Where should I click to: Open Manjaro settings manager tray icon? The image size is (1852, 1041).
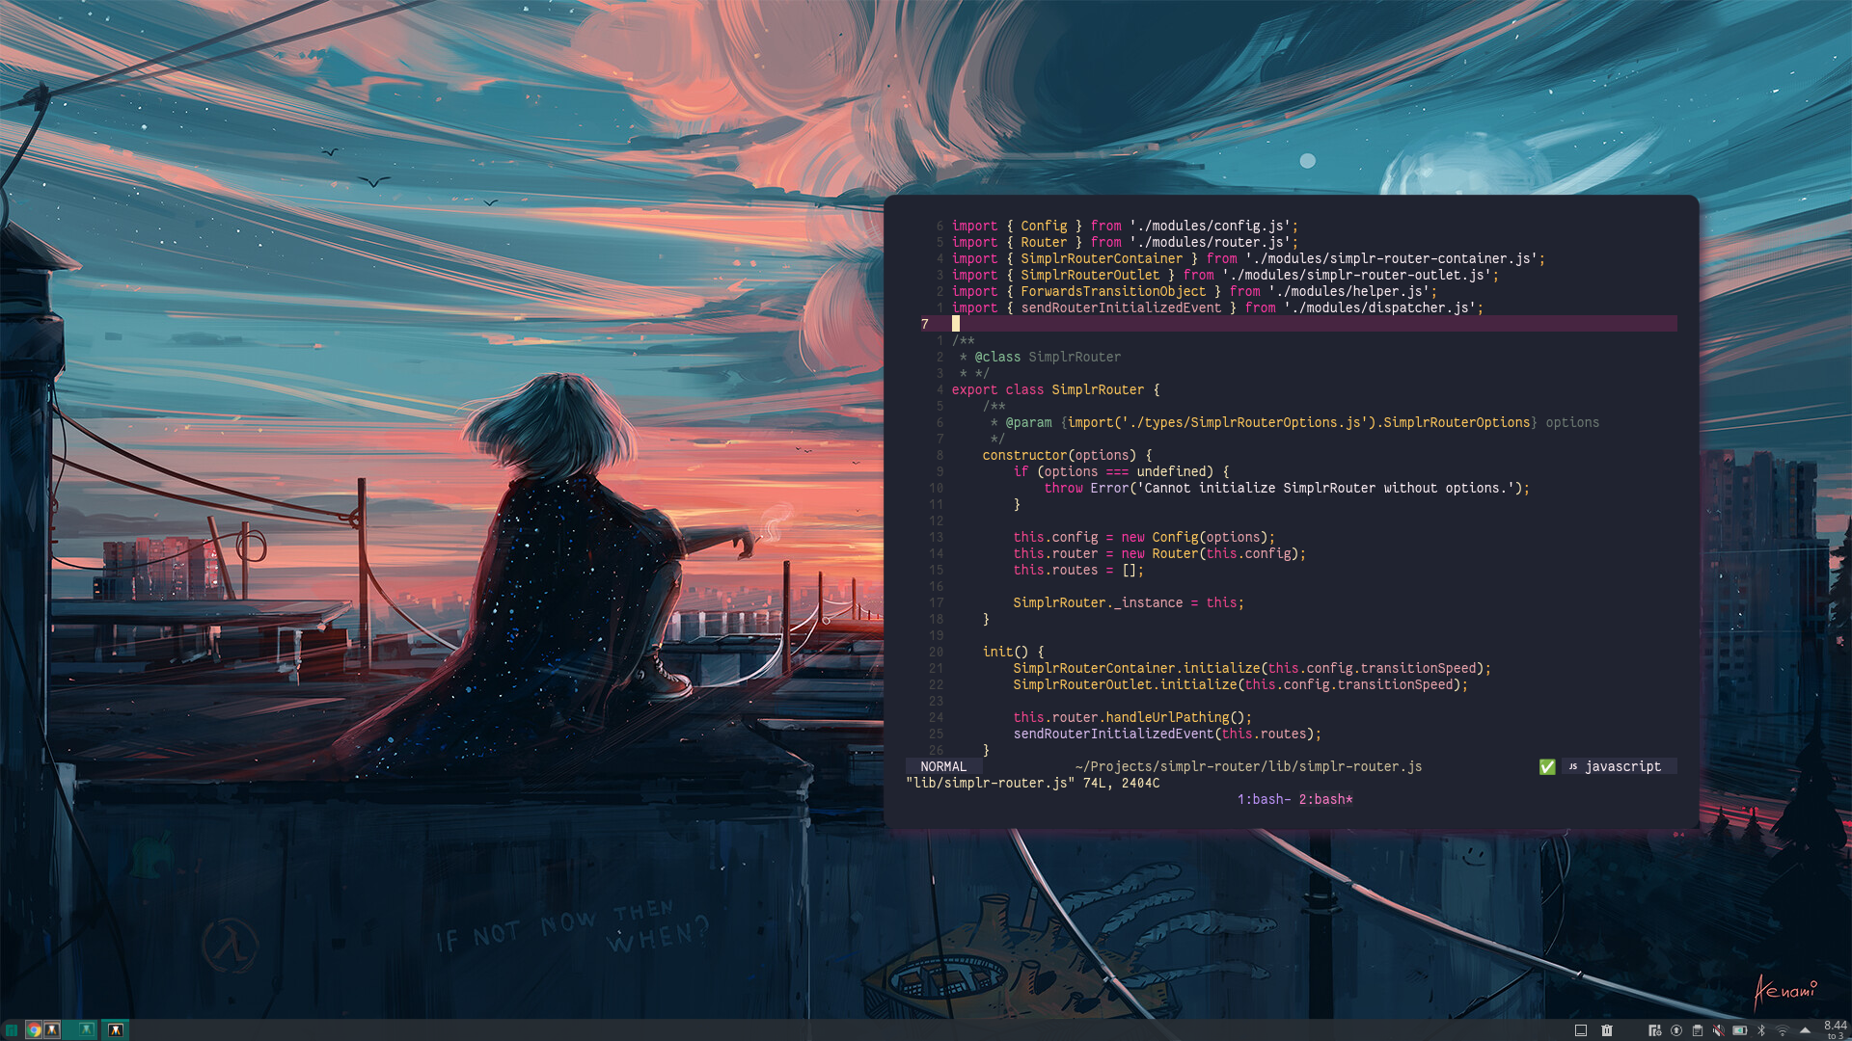point(1655,1030)
